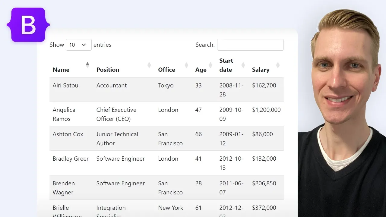Screen dimensions: 386x217
Task: Sort by Age column arrow icon
Action: 210,65
